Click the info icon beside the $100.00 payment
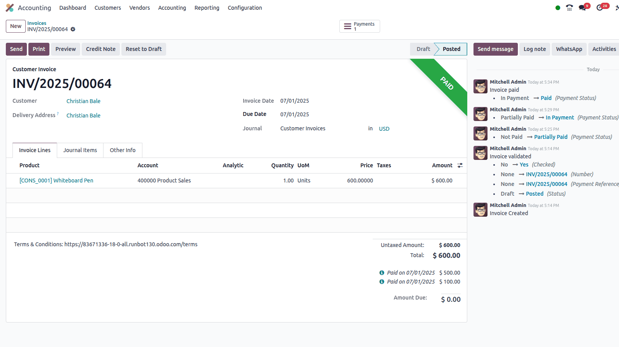Viewport: 619px width, 347px height. [382, 282]
